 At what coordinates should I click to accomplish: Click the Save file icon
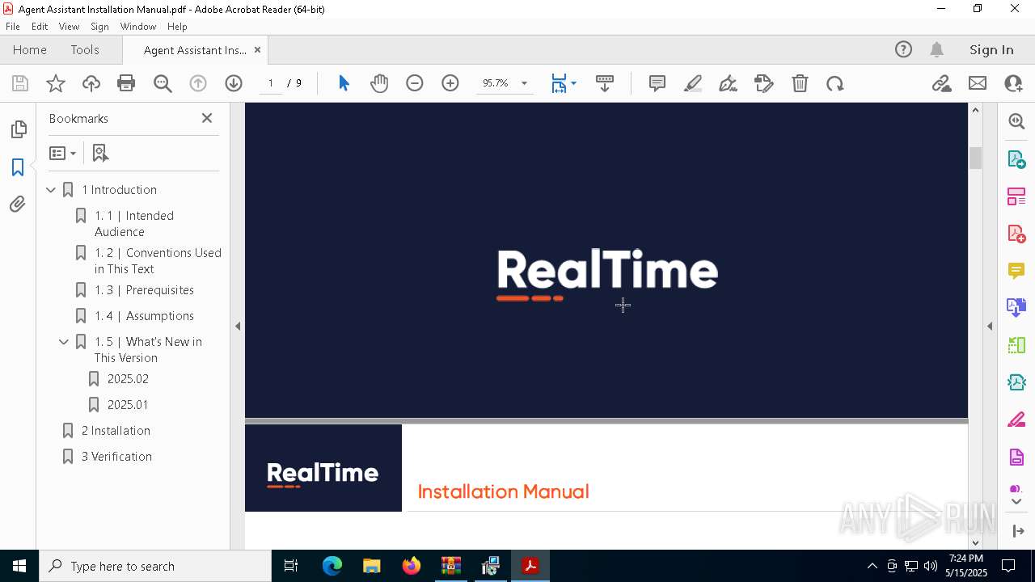tap(20, 83)
